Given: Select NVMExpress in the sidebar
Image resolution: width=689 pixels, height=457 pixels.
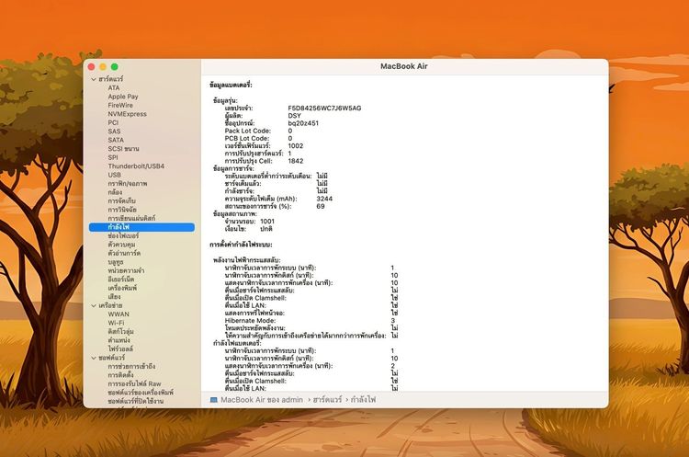Looking at the screenshot, I should (127, 114).
